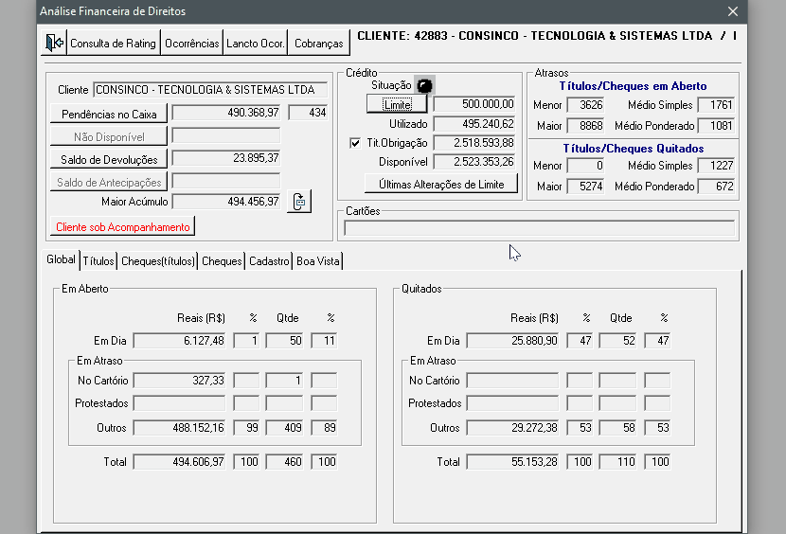Click Em Aberto Menor value 3626
The height and width of the screenshot is (534, 786).
[x=585, y=105]
